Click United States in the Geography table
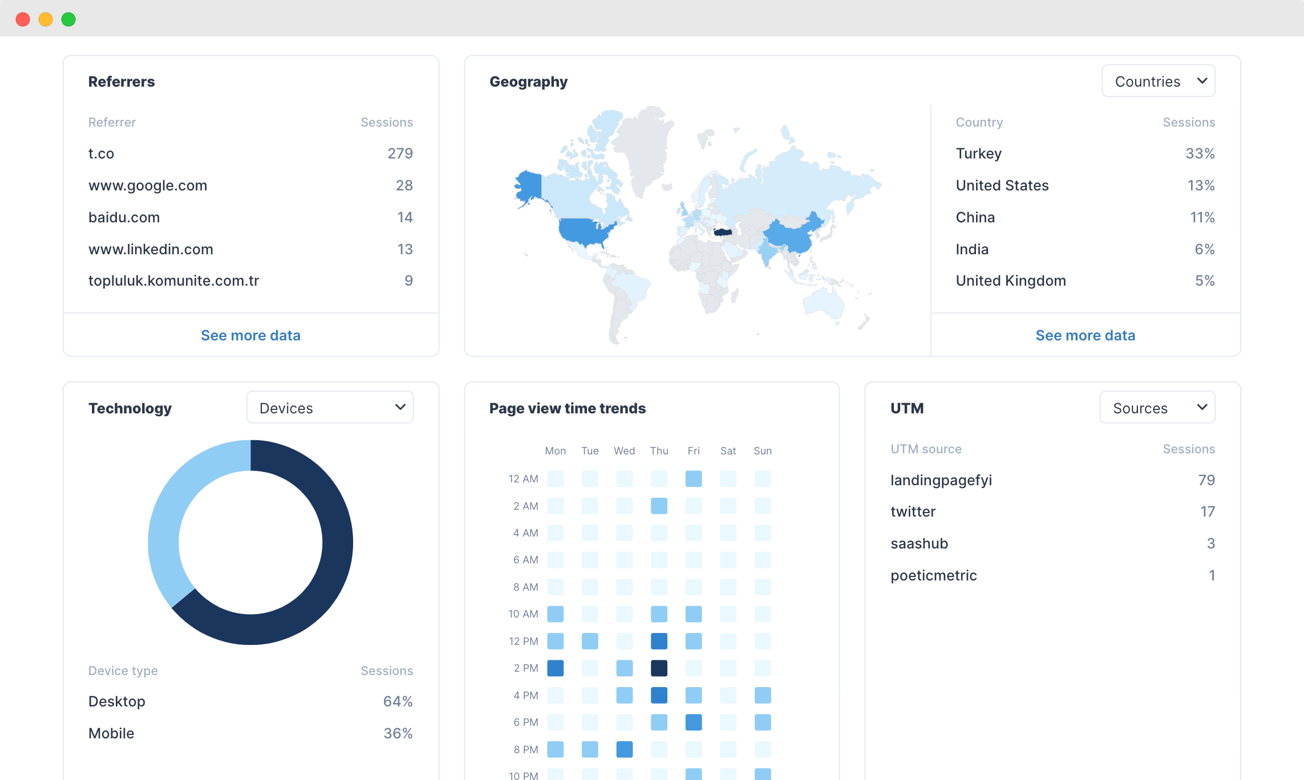Image resolution: width=1304 pixels, height=780 pixels. (1002, 185)
